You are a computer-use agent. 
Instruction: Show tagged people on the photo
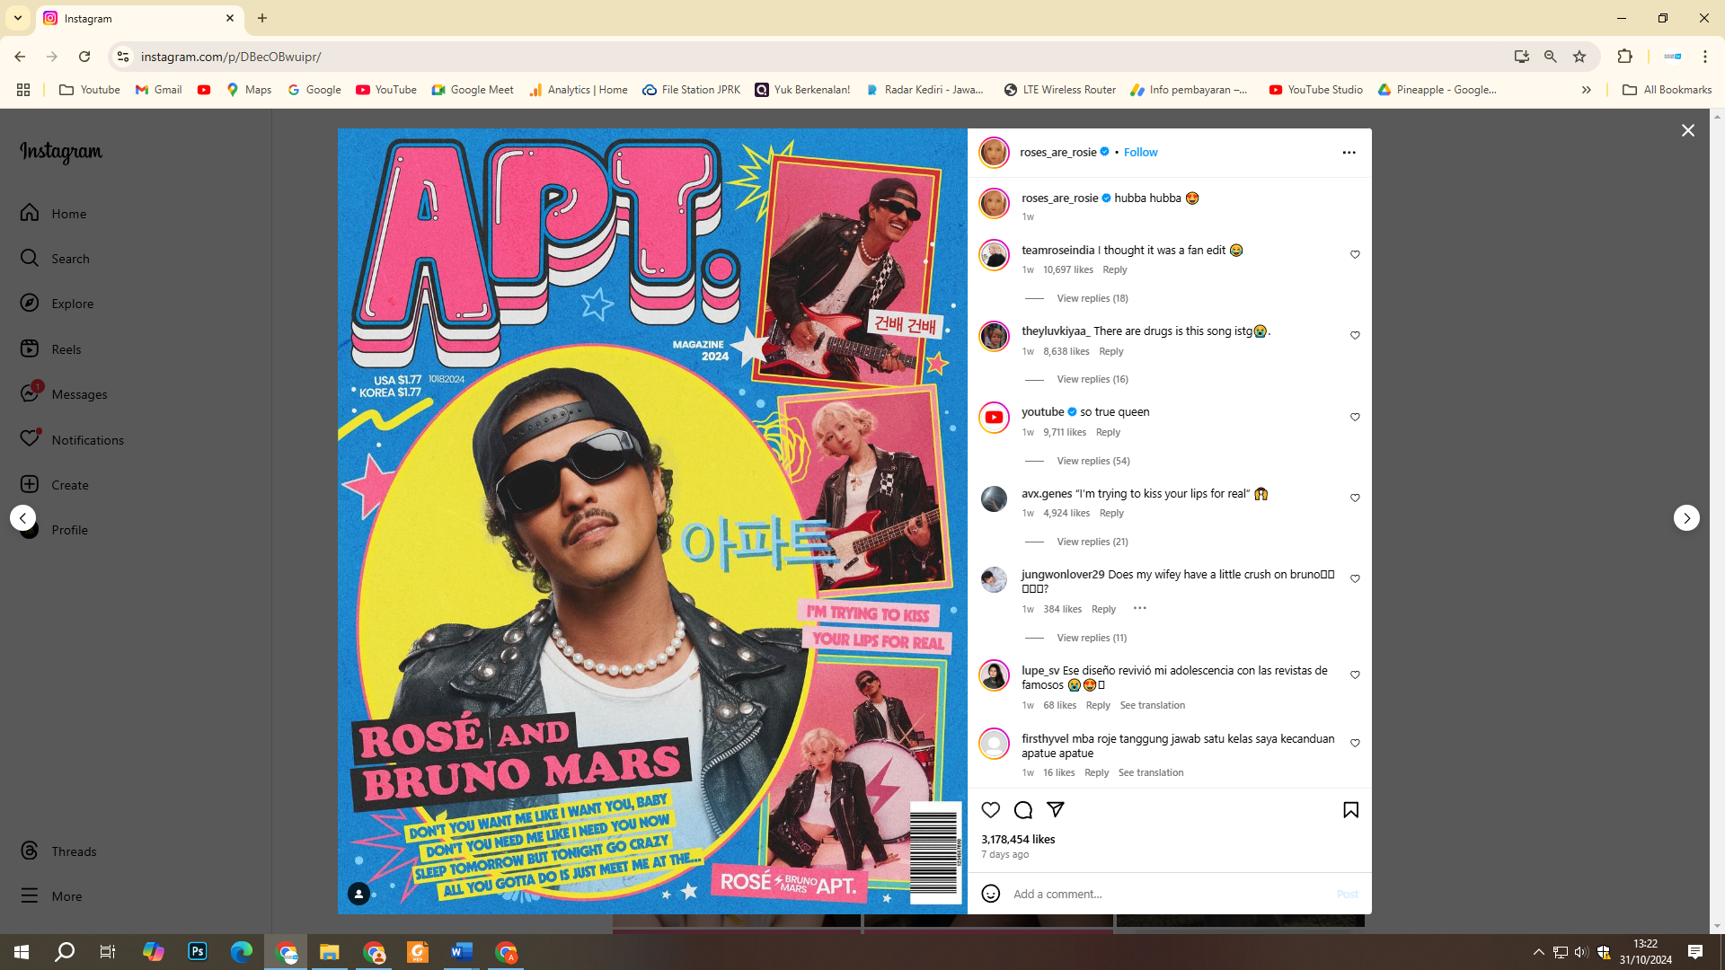point(358,894)
